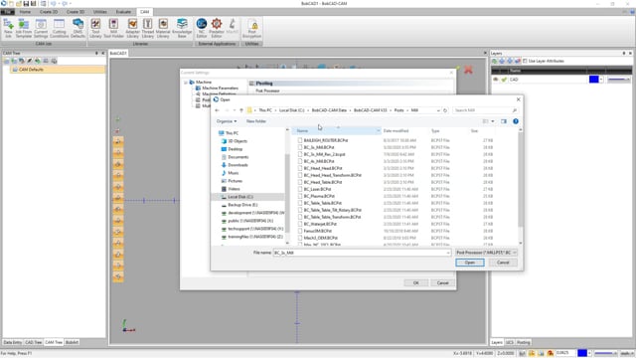The height and width of the screenshot is (358, 636).
Task: Click the red X icon in the viewport
Action: tap(468, 70)
